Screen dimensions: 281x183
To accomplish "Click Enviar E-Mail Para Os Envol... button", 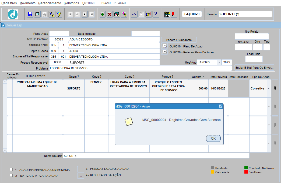I will pos(254,68).
